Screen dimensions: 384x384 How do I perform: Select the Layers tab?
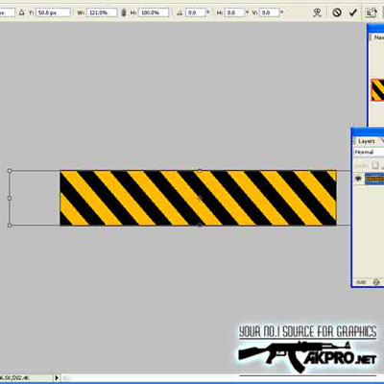pos(367,141)
